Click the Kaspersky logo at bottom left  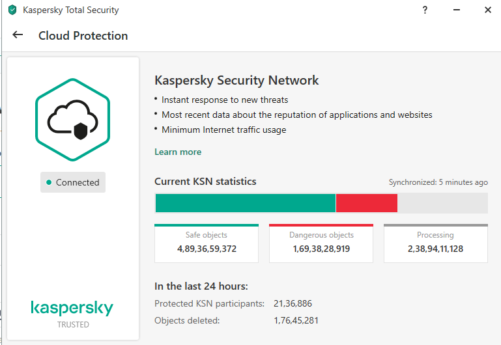tap(72, 308)
